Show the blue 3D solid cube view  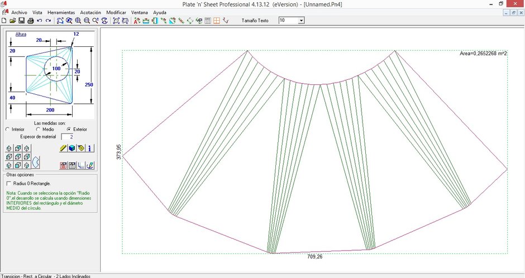72,148
